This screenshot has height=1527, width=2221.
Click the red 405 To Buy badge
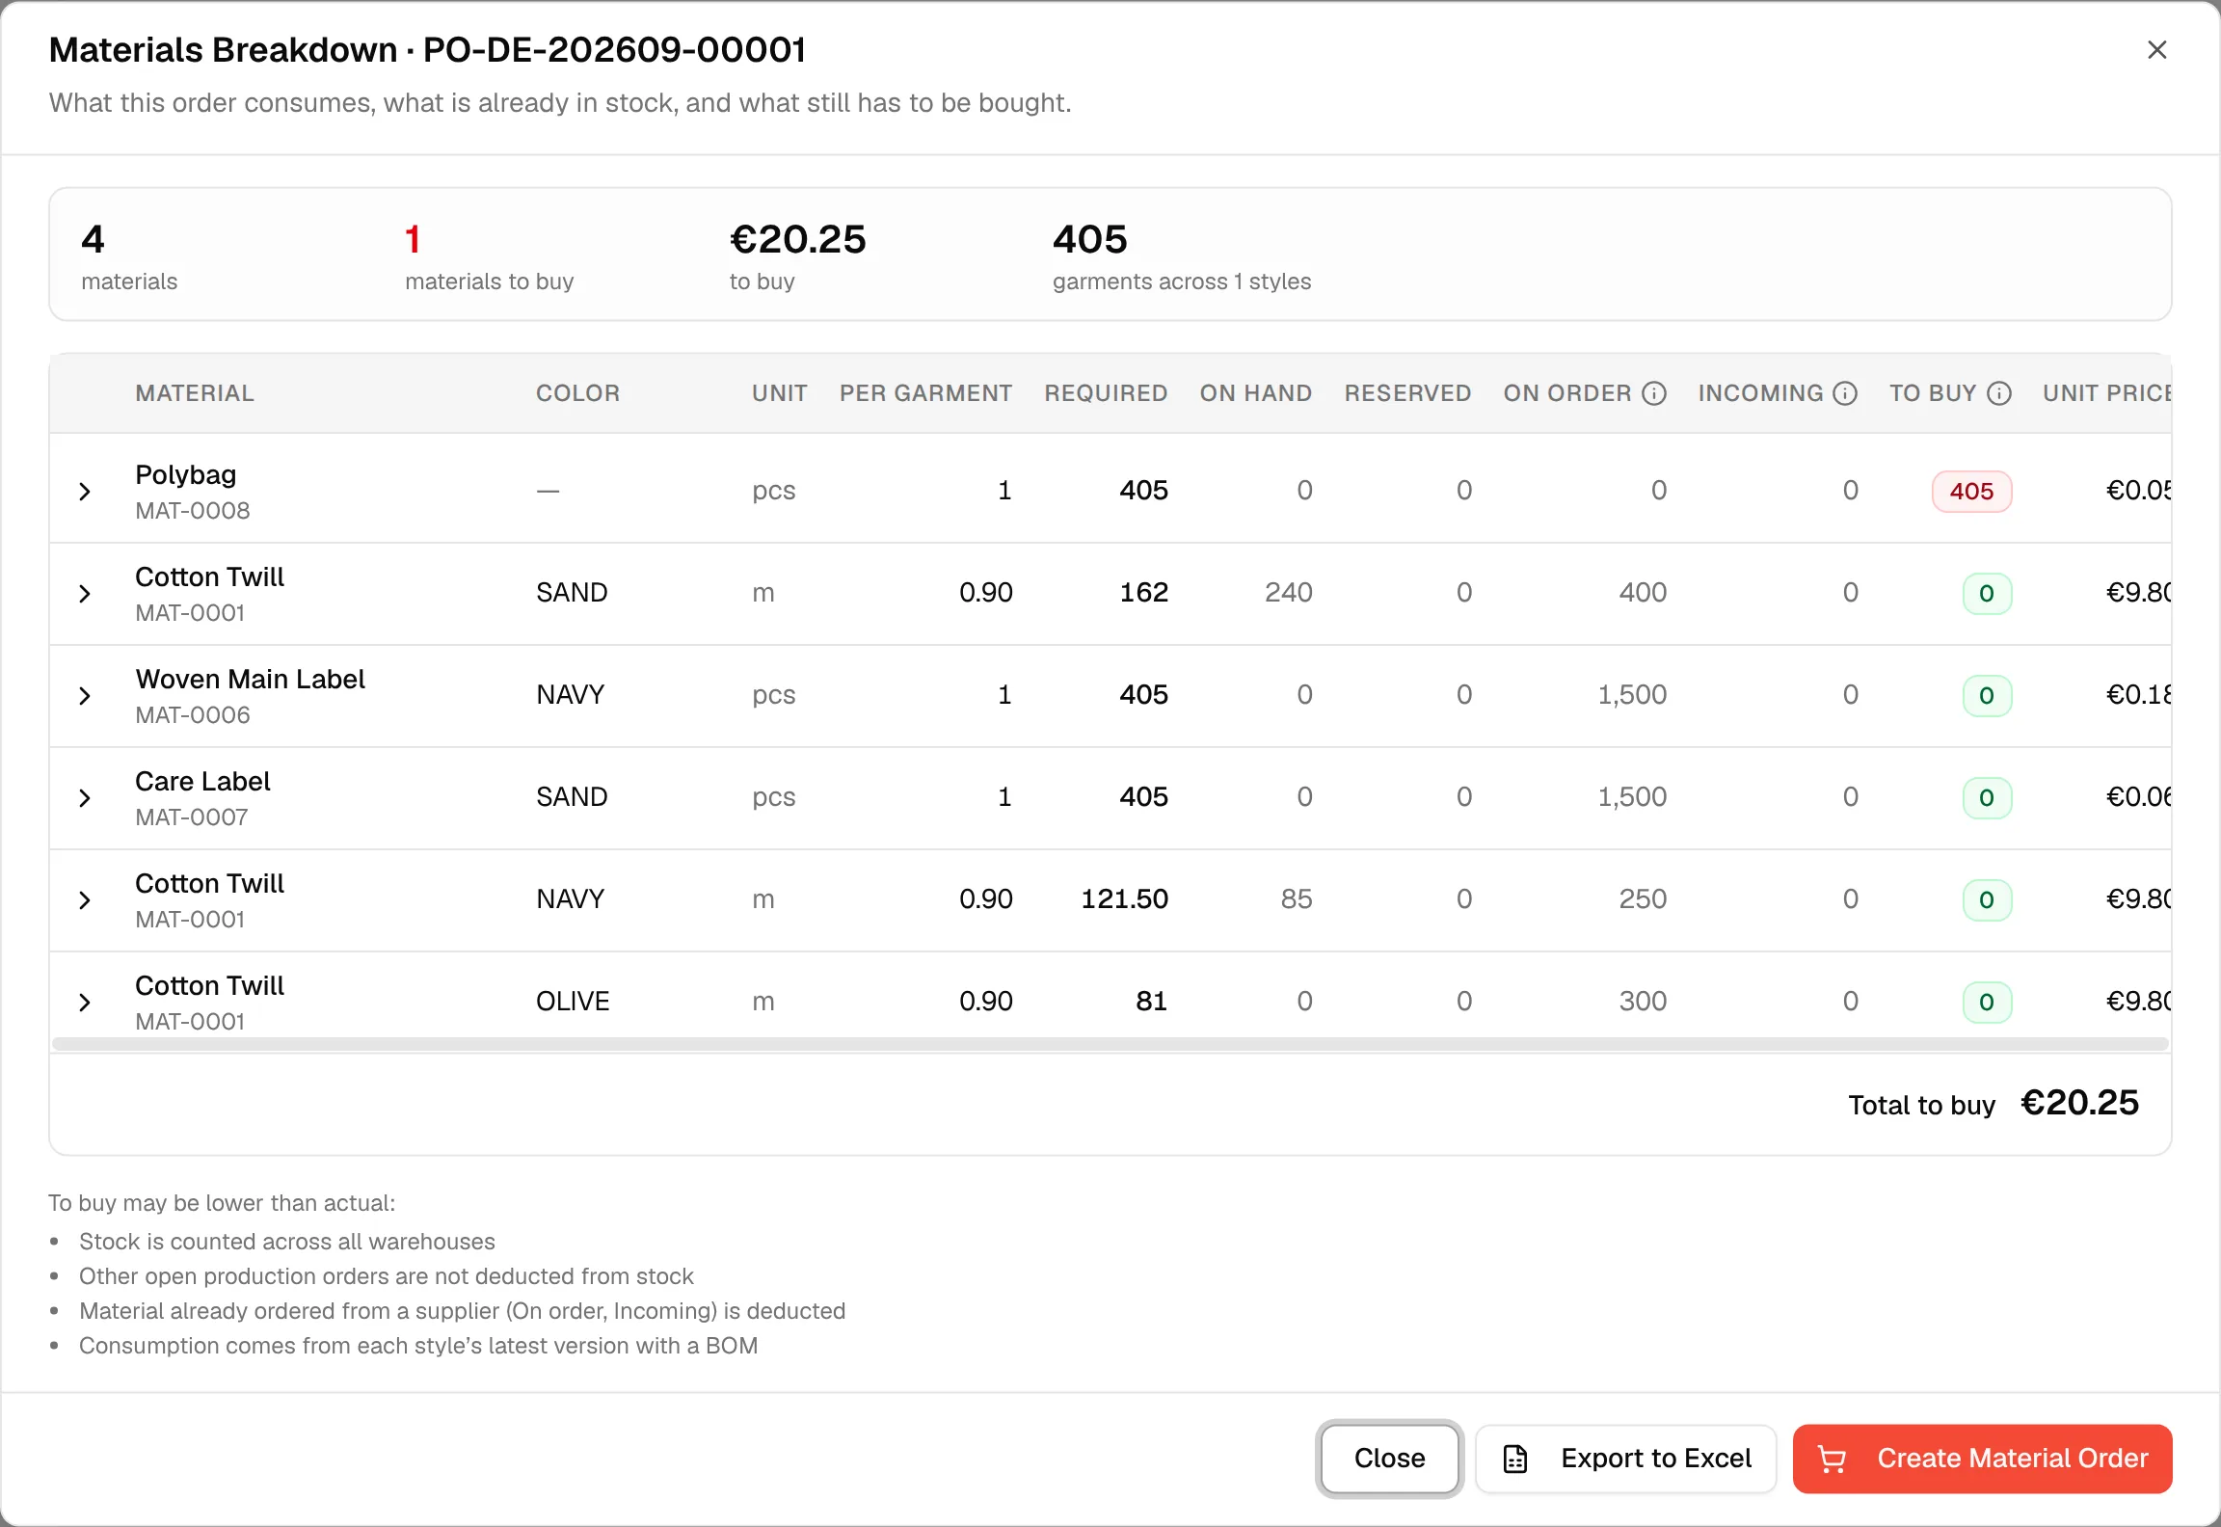coord(1971,492)
